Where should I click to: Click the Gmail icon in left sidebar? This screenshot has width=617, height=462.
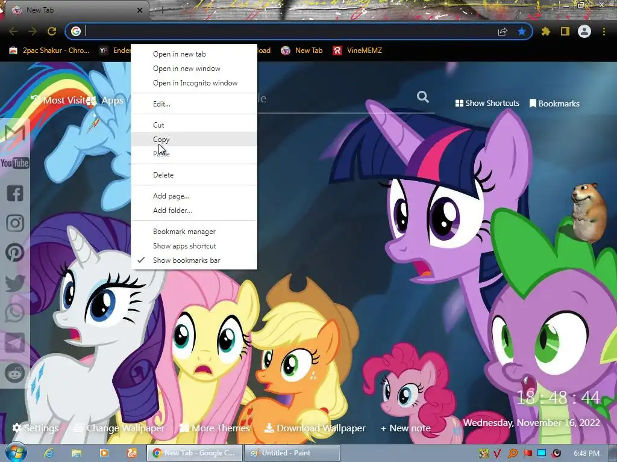(x=15, y=134)
